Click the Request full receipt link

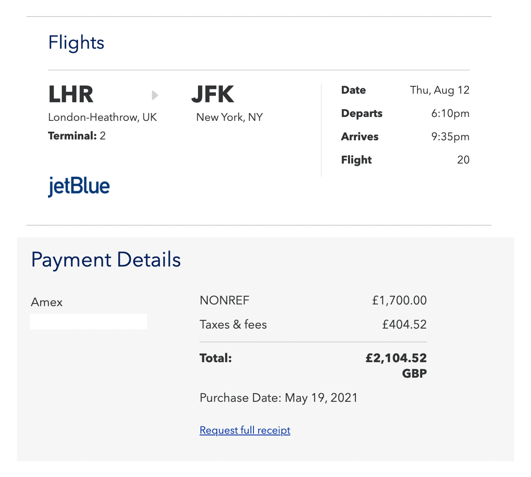point(245,430)
